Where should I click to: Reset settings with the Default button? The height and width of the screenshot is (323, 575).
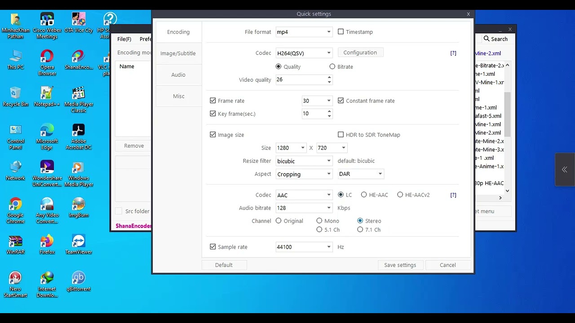(x=224, y=265)
